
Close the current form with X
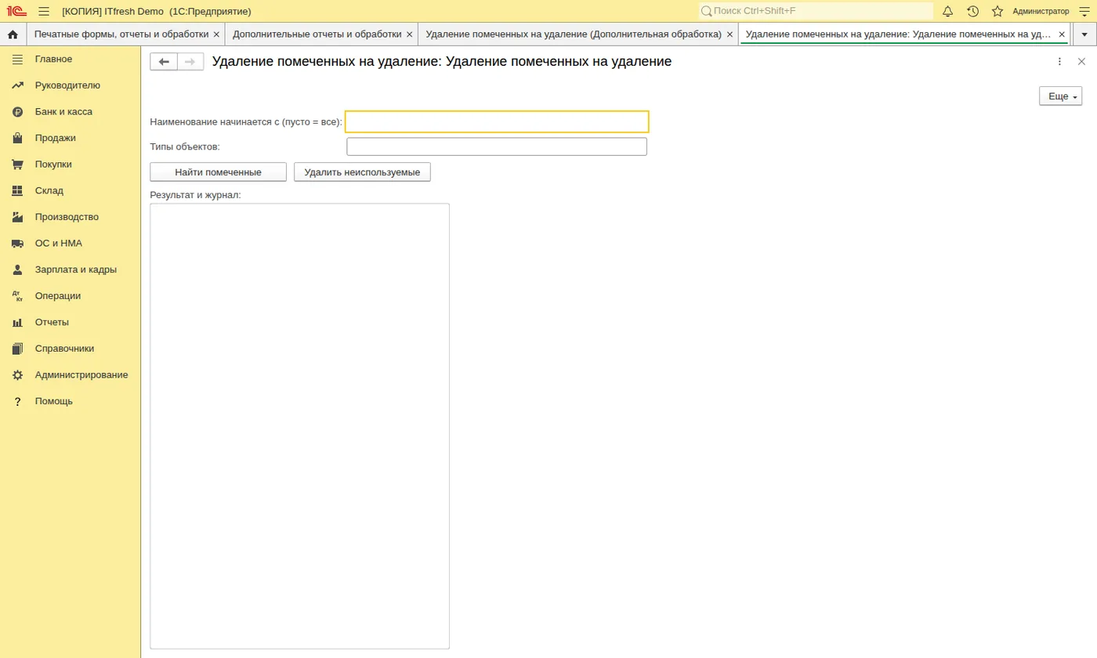click(x=1081, y=62)
